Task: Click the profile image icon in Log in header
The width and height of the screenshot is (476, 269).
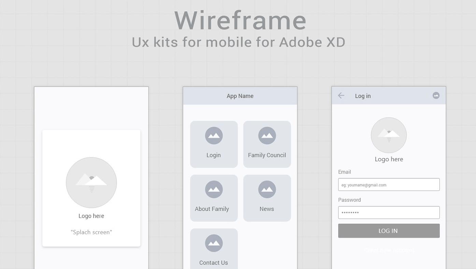Action: tap(436, 95)
